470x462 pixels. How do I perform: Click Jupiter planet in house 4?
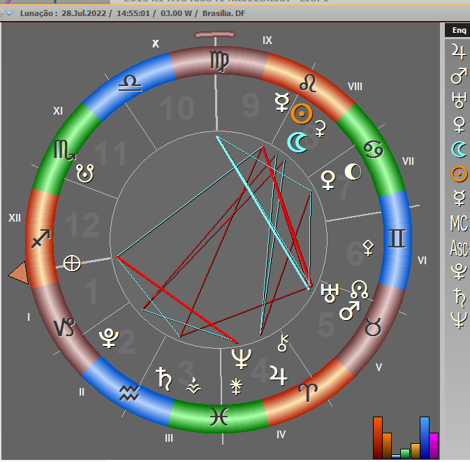tap(279, 375)
